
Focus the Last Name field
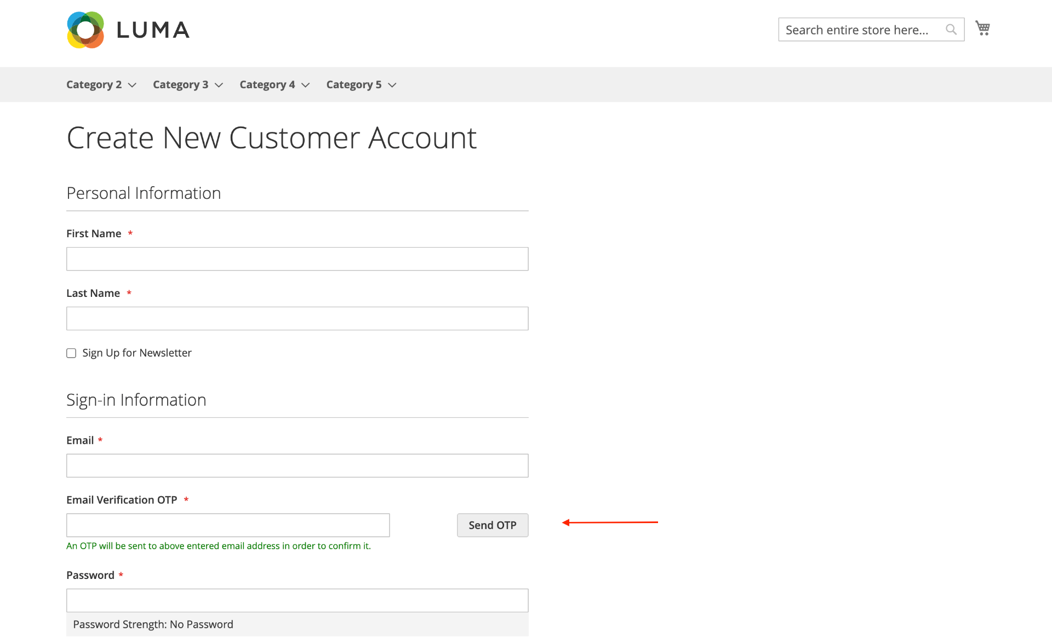(x=298, y=319)
